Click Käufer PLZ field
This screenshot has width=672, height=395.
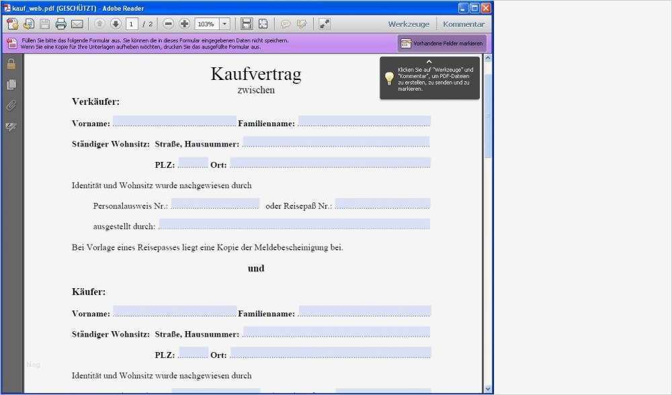(194, 353)
